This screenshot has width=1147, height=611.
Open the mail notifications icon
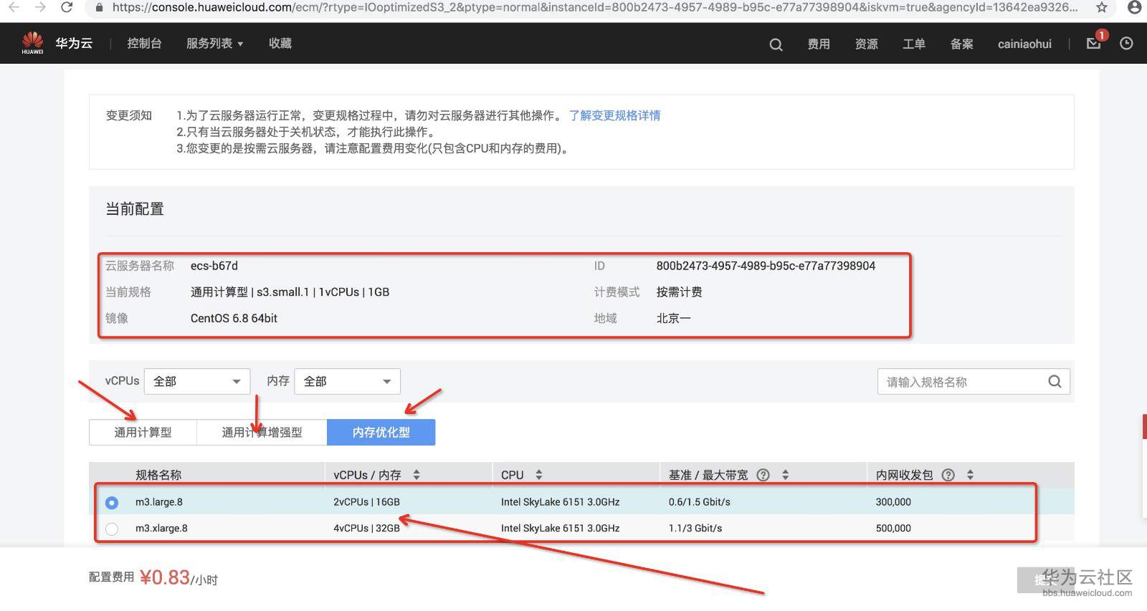[x=1093, y=43]
